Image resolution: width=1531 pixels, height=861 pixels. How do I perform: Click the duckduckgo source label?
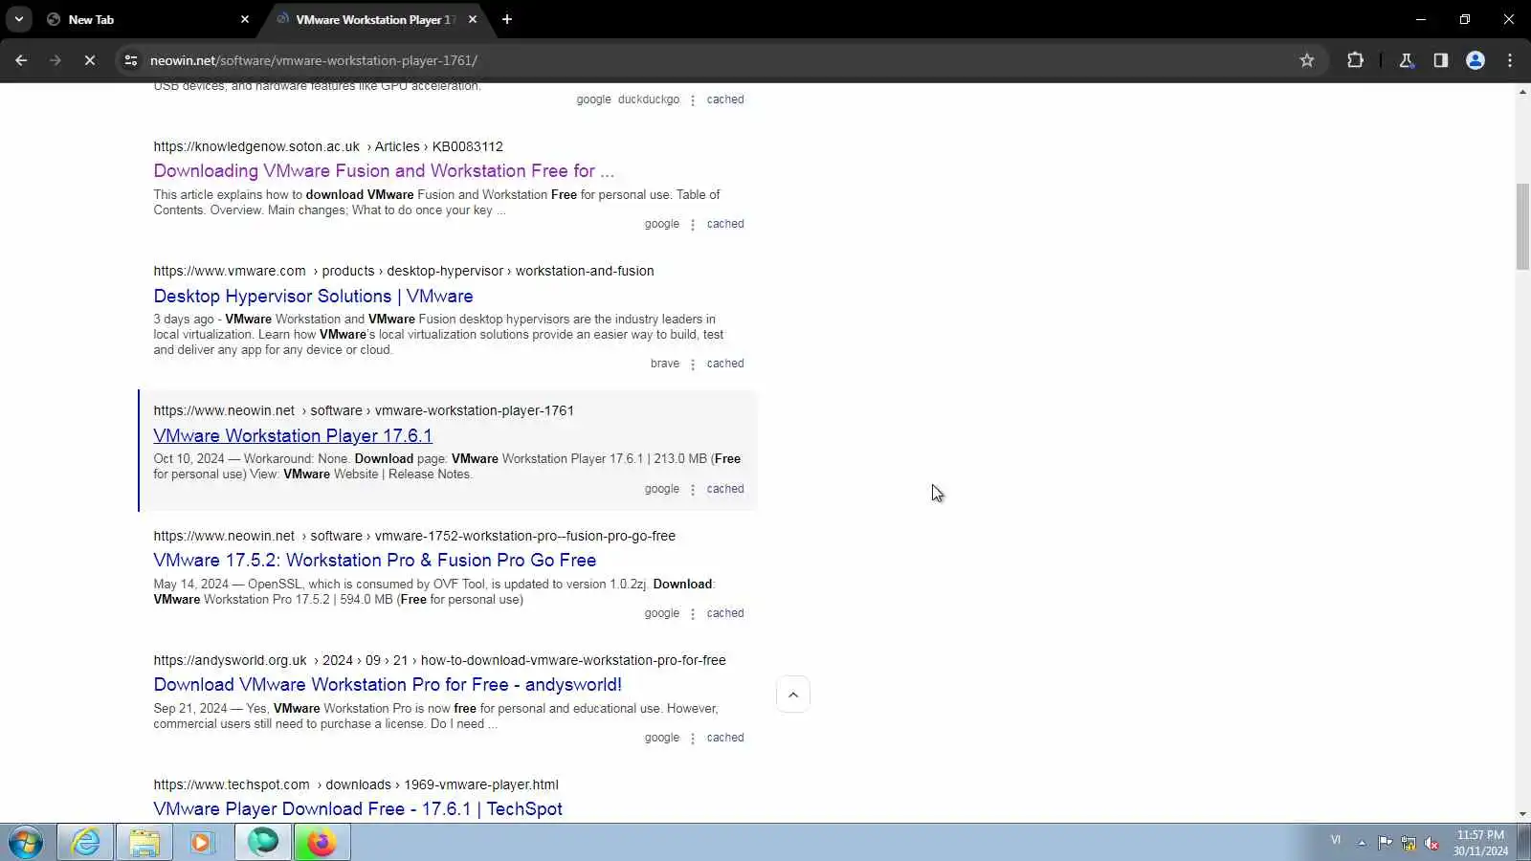pos(649,99)
